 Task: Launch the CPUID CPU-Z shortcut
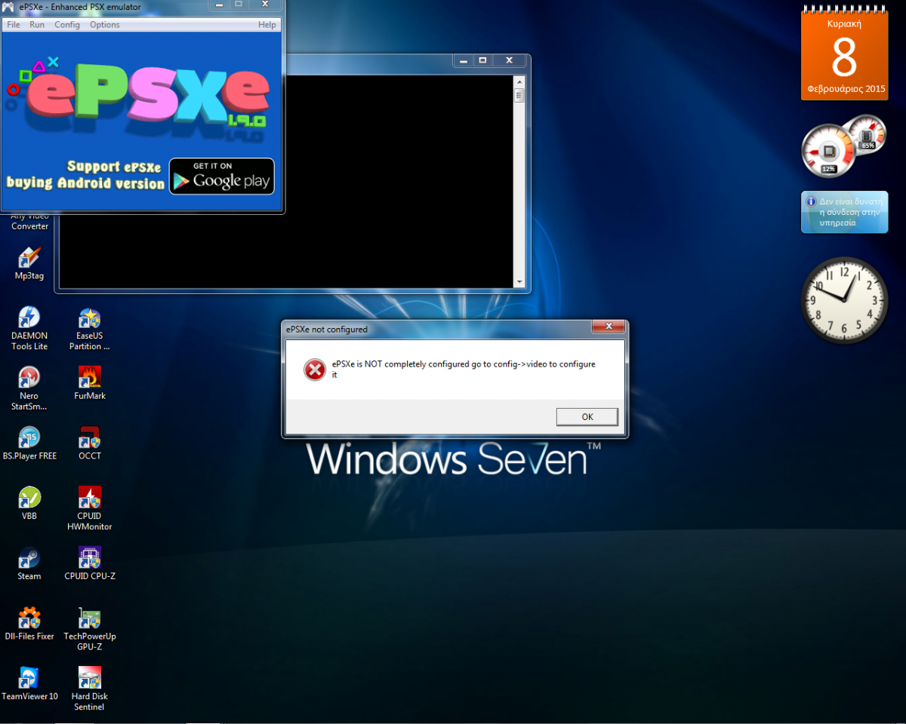[90, 565]
